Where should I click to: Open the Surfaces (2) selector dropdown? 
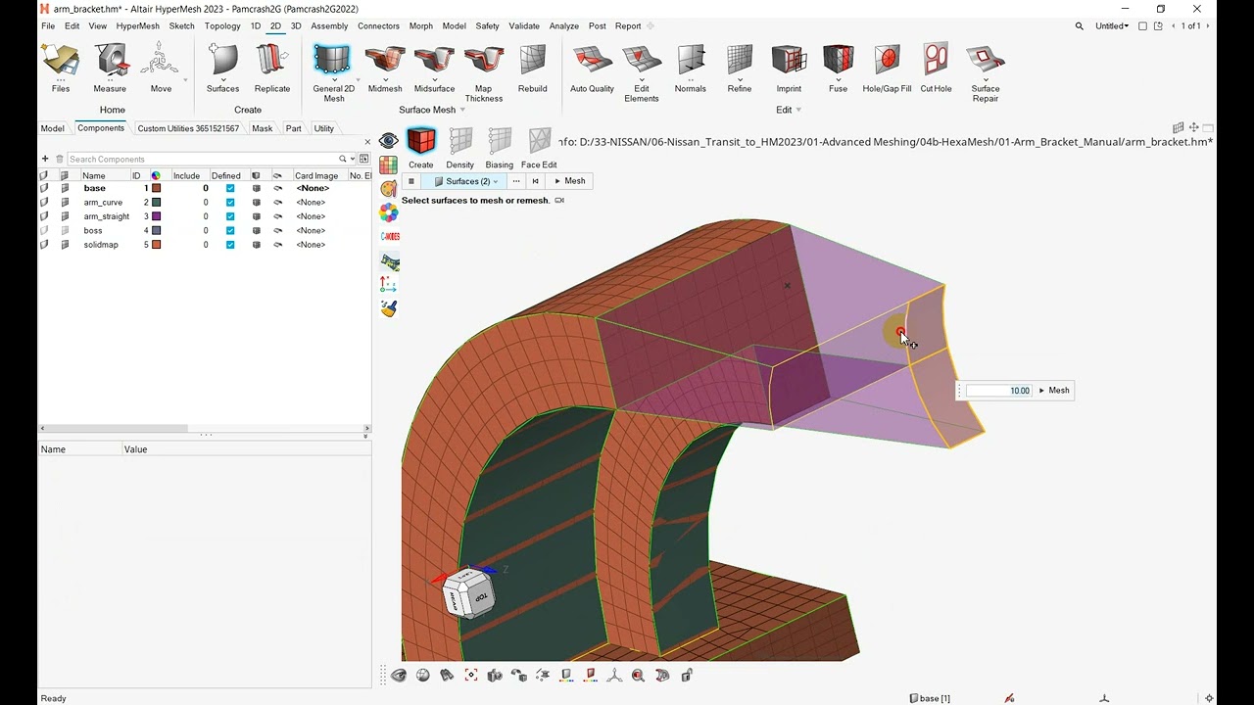tap(466, 181)
